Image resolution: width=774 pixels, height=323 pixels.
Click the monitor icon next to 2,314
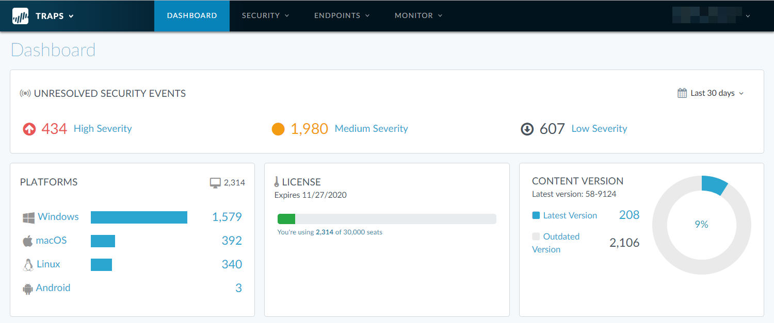(x=215, y=183)
